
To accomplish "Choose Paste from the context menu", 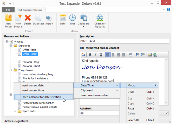I will click(139, 108).
